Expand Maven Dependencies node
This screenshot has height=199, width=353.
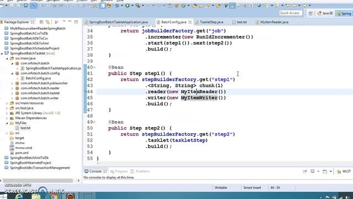click(7, 118)
